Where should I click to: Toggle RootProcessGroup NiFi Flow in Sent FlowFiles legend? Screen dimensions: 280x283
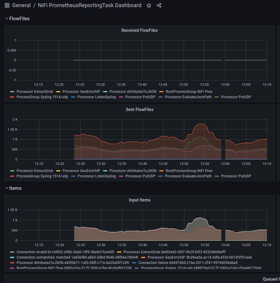(x=189, y=171)
